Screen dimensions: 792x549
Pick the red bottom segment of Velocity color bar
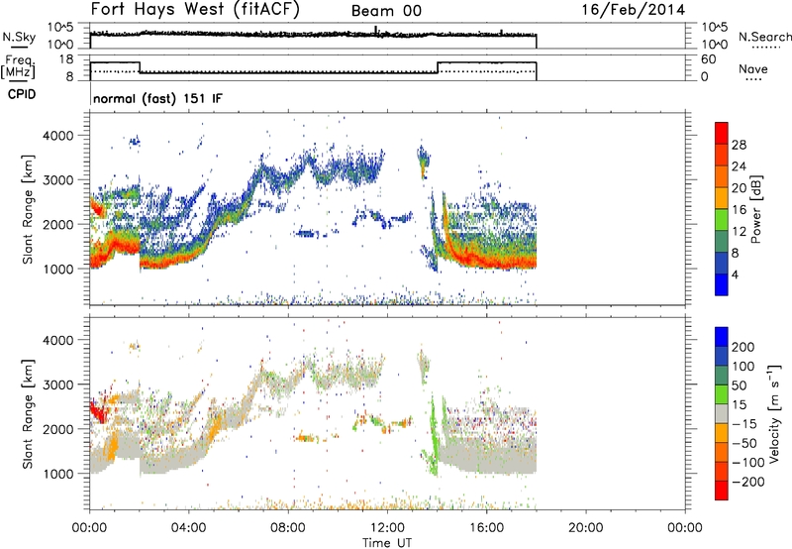tap(722, 491)
